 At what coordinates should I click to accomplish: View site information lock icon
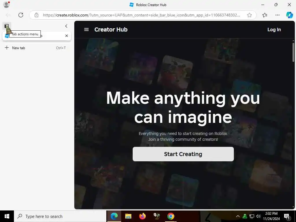coord(36,15)
